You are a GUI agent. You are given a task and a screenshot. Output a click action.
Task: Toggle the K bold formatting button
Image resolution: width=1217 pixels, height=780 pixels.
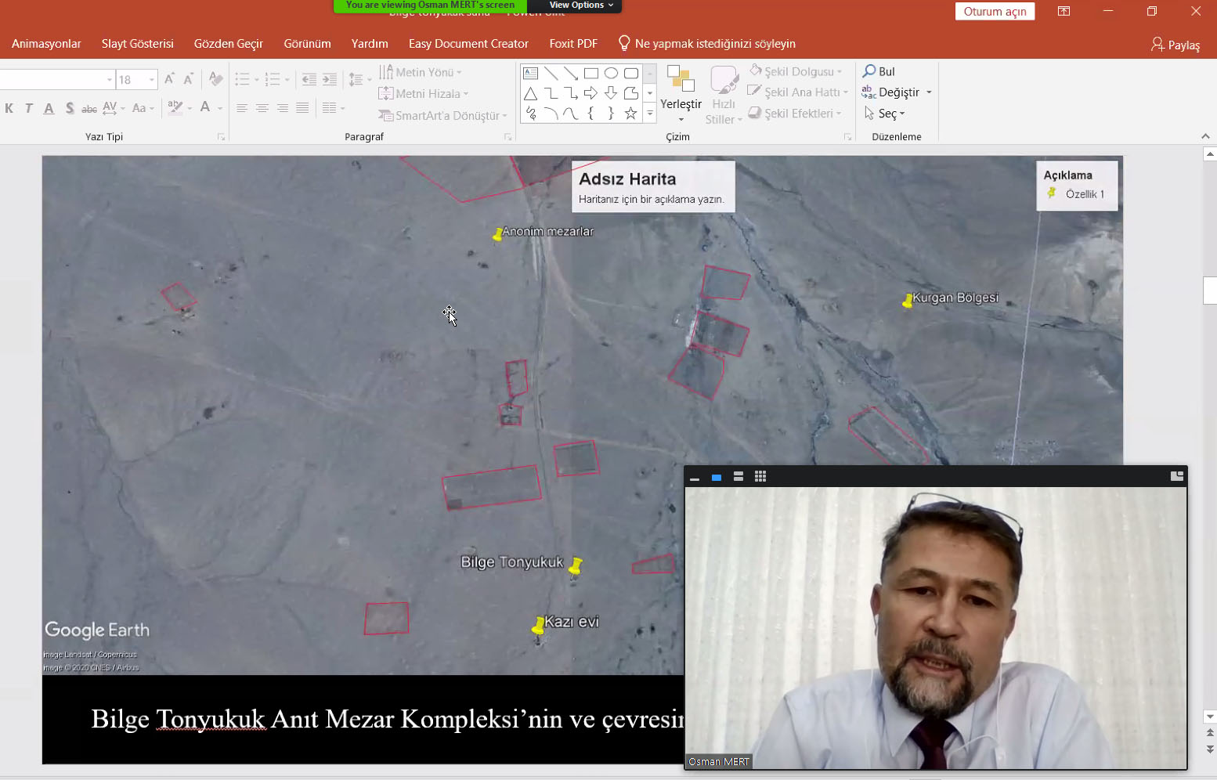click(x=9, y=108)
